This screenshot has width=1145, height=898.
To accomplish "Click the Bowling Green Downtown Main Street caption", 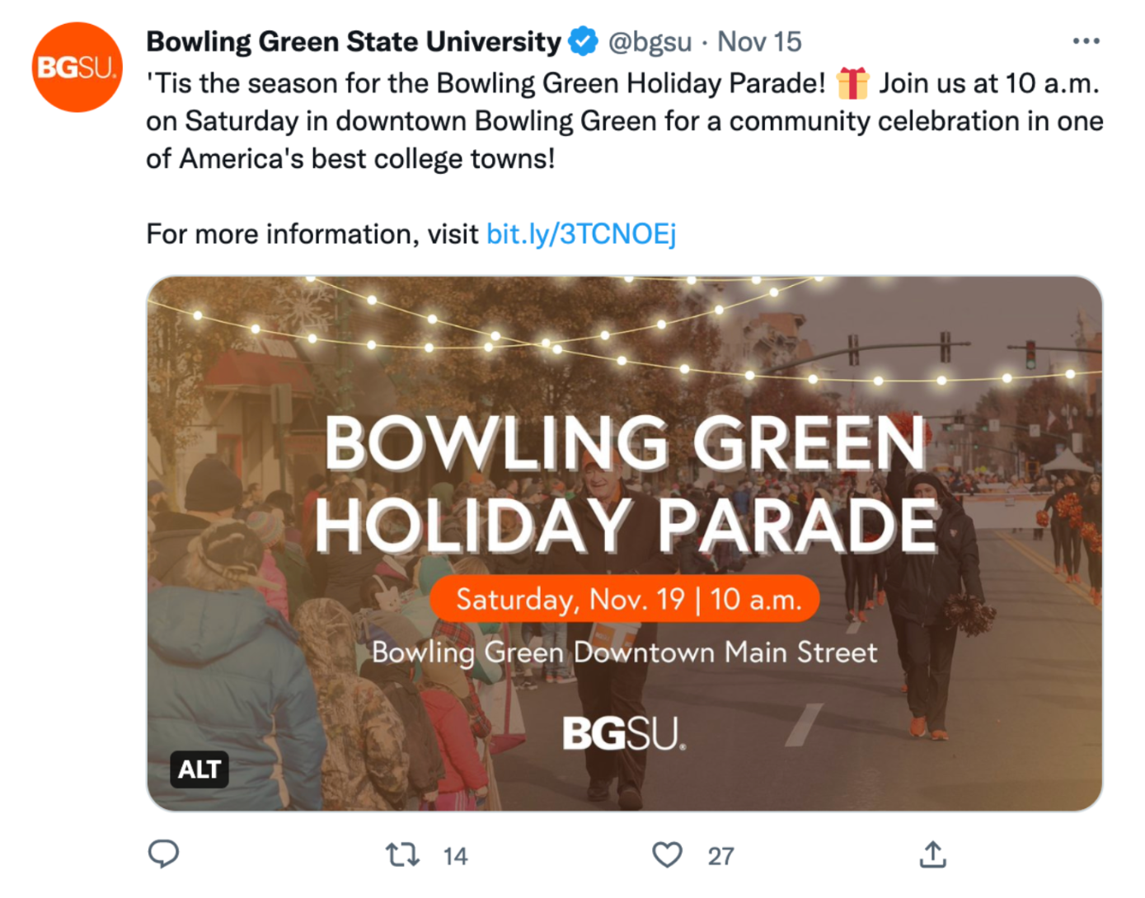I will [625, 652].
